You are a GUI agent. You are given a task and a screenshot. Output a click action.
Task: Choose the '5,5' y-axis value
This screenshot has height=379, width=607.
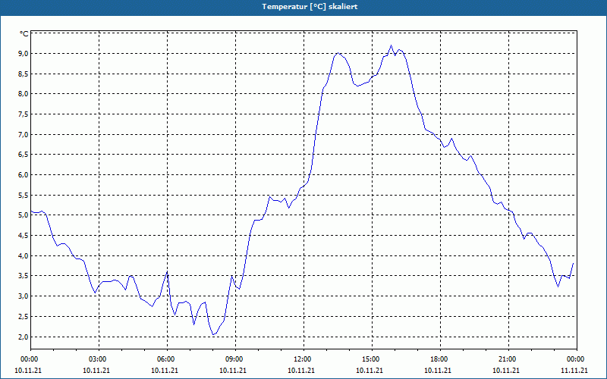24,196
